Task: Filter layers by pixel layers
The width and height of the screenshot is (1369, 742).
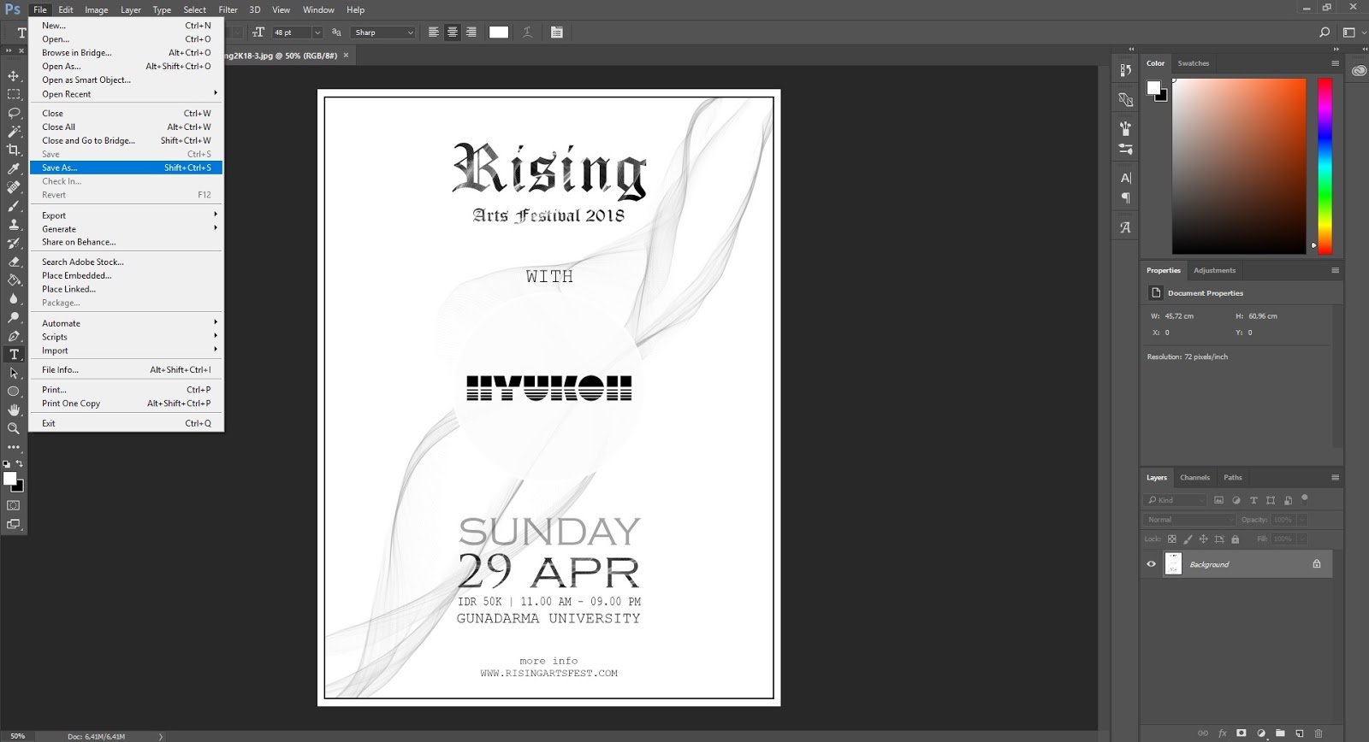Action: (x=1218, y=500)
